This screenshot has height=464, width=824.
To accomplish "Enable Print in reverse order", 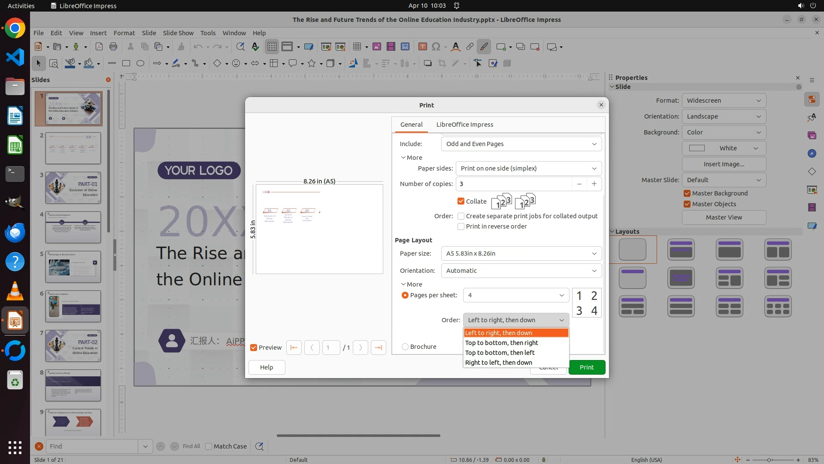I will tap(461, 226).
